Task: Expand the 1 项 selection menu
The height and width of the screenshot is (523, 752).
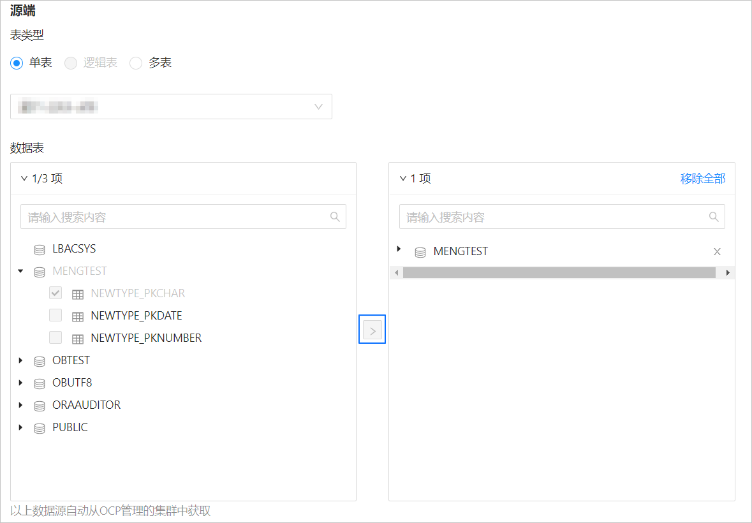Action: pos(403,179)
